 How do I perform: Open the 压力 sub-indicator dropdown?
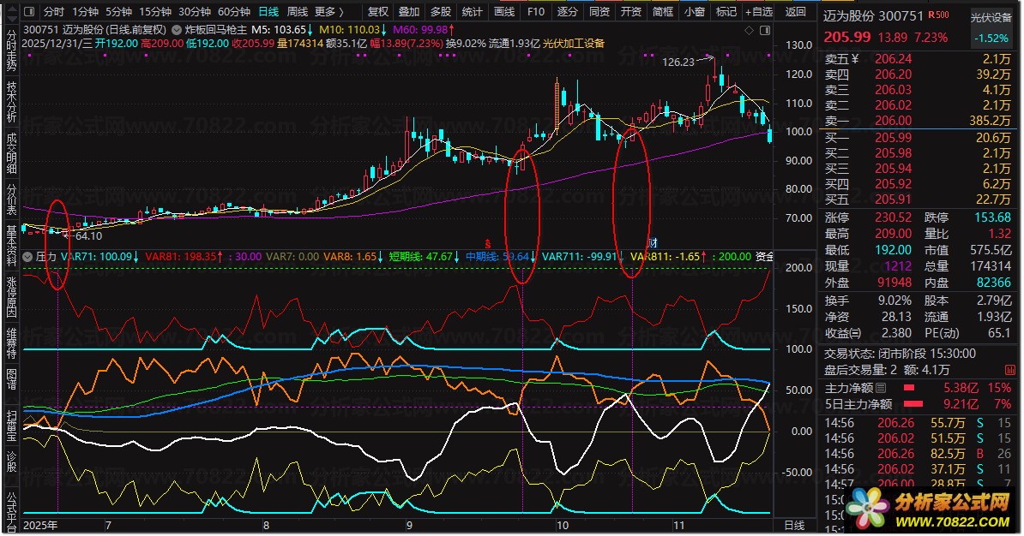pyautogui.click(x=28, y=256)
